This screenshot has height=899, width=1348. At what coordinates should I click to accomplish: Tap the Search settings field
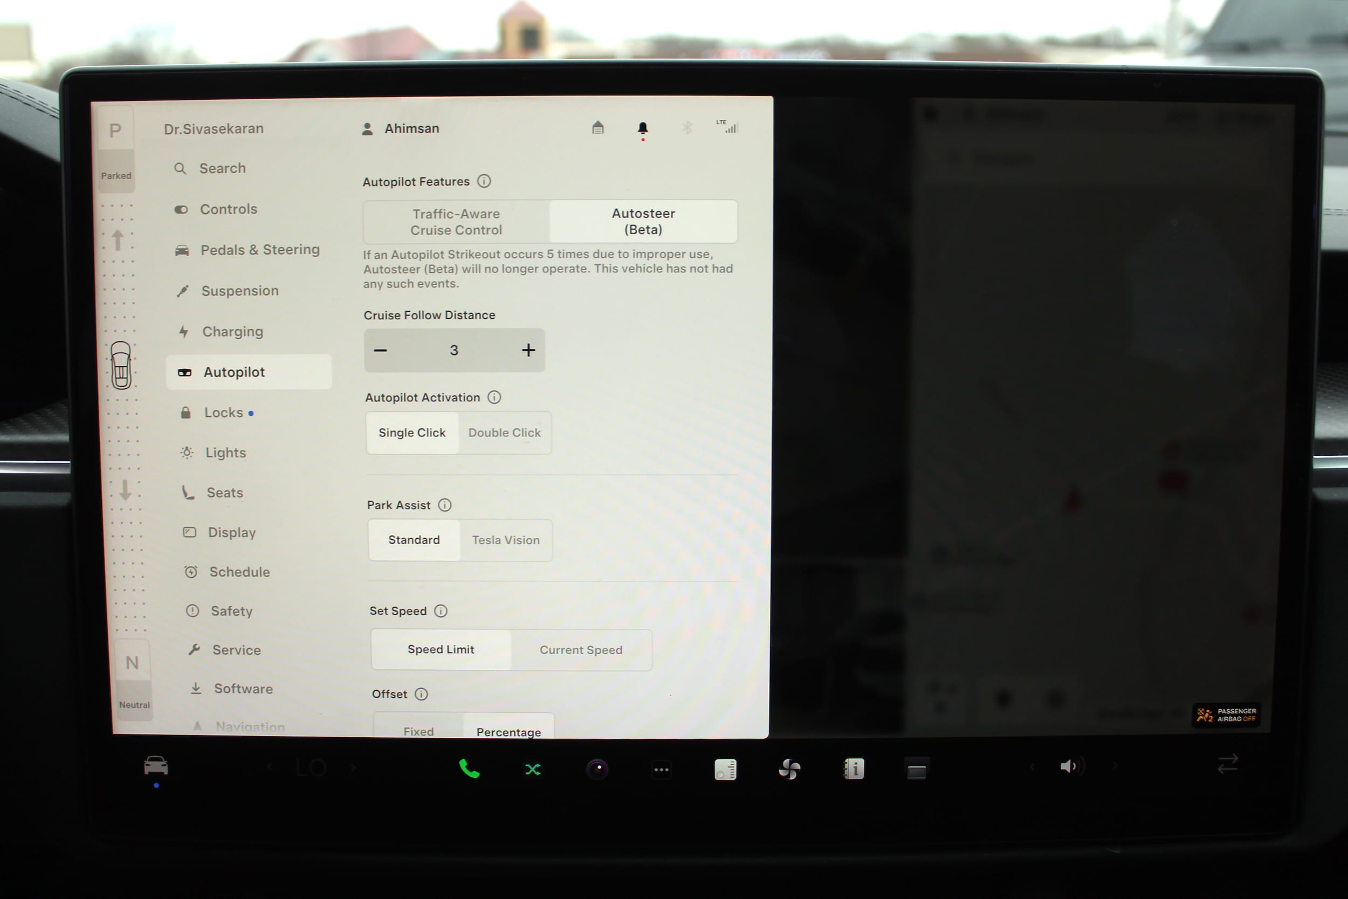222,169
